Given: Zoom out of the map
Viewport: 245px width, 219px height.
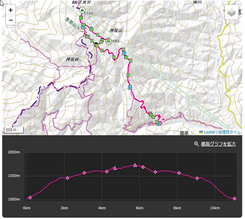Looking at the screenshot, I should 11,20.
